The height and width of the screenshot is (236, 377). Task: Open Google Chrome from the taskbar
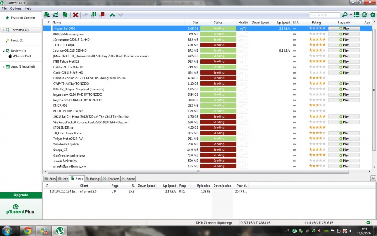tap(27, 230)
